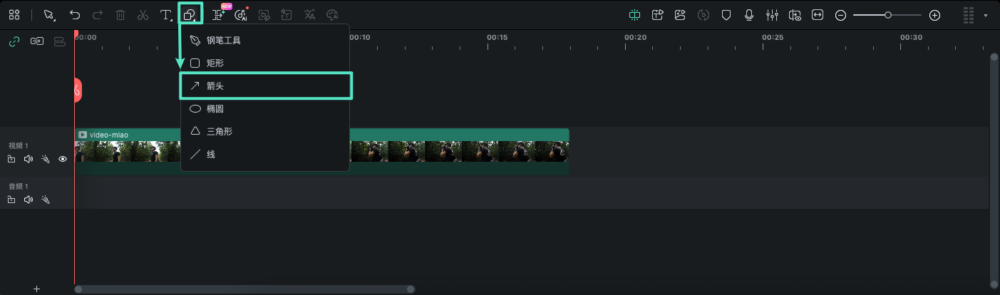This screenshot has width=1000, height=295.
Task: Toggle the link clips icon beside chain
Action: point(36,41)
